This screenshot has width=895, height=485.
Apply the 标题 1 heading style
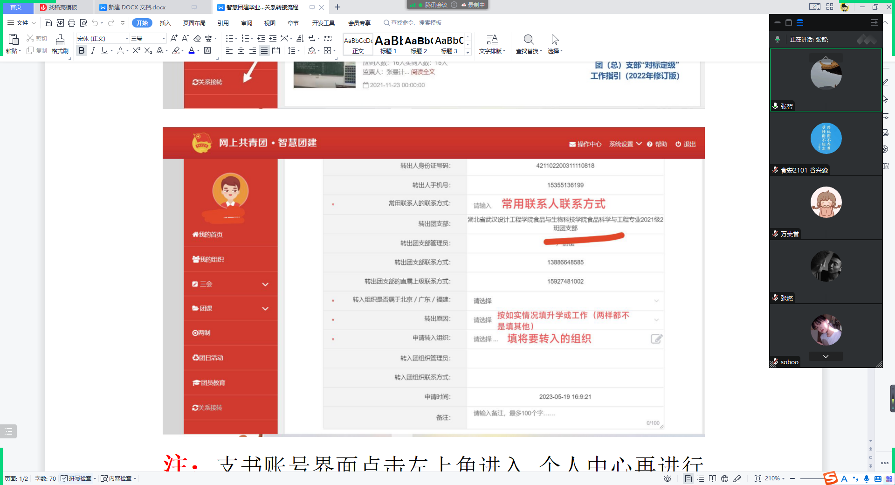(388, 45)
